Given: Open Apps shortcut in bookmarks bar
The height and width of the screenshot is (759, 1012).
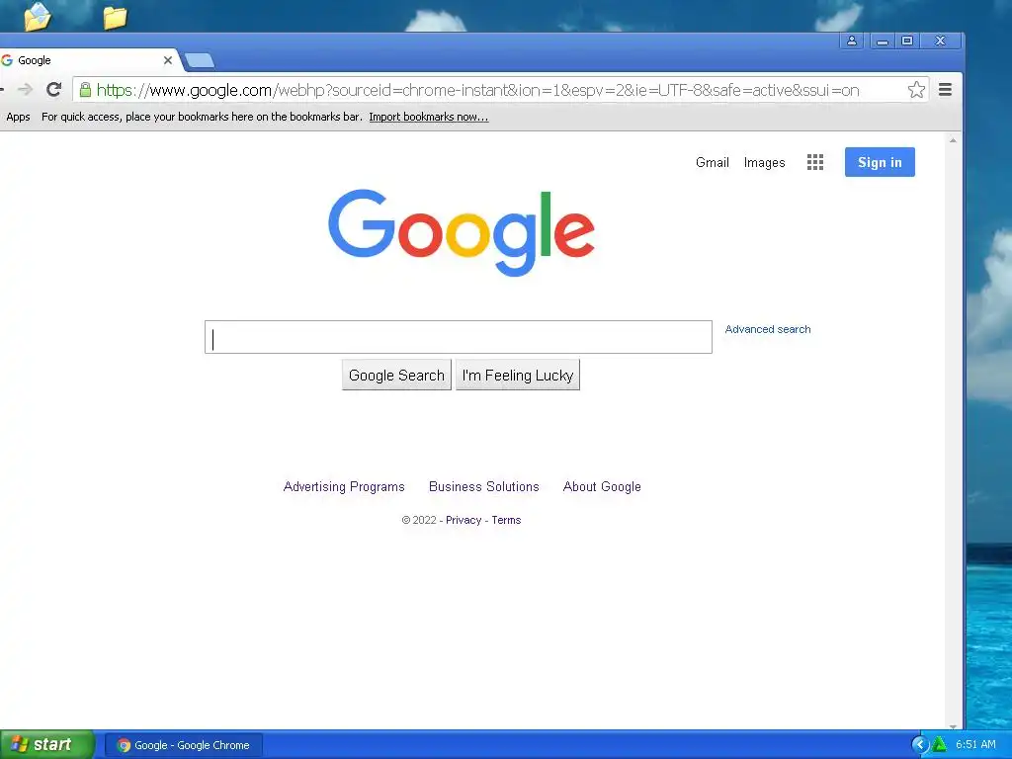Looking at the screenshot, I should pos(18,117).
